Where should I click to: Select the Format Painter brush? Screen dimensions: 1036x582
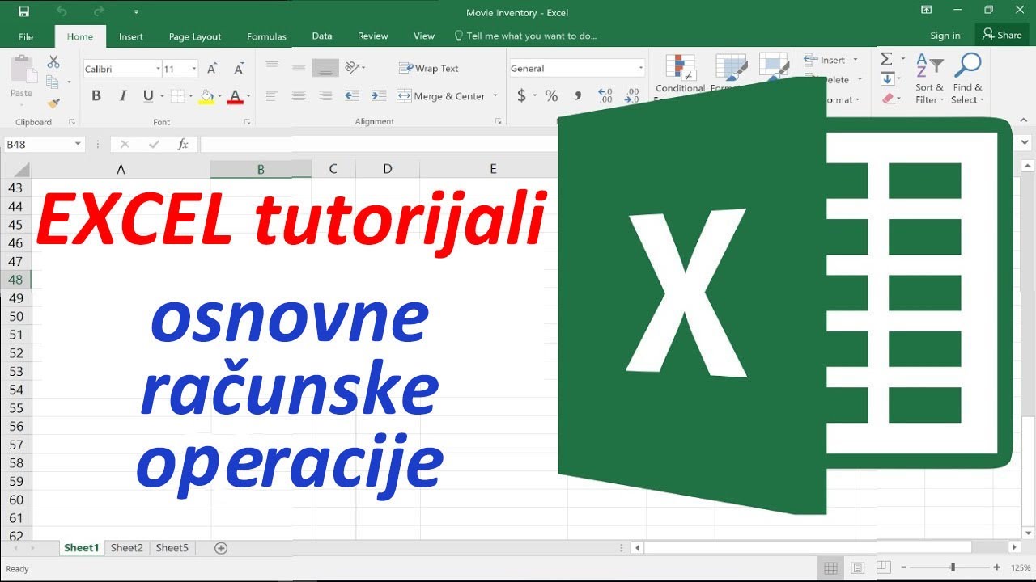pyautogui.click(x=53, y=103)
